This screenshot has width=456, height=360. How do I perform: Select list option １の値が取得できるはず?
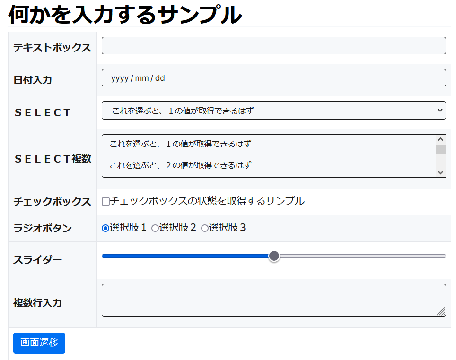(x=269, y=144)
